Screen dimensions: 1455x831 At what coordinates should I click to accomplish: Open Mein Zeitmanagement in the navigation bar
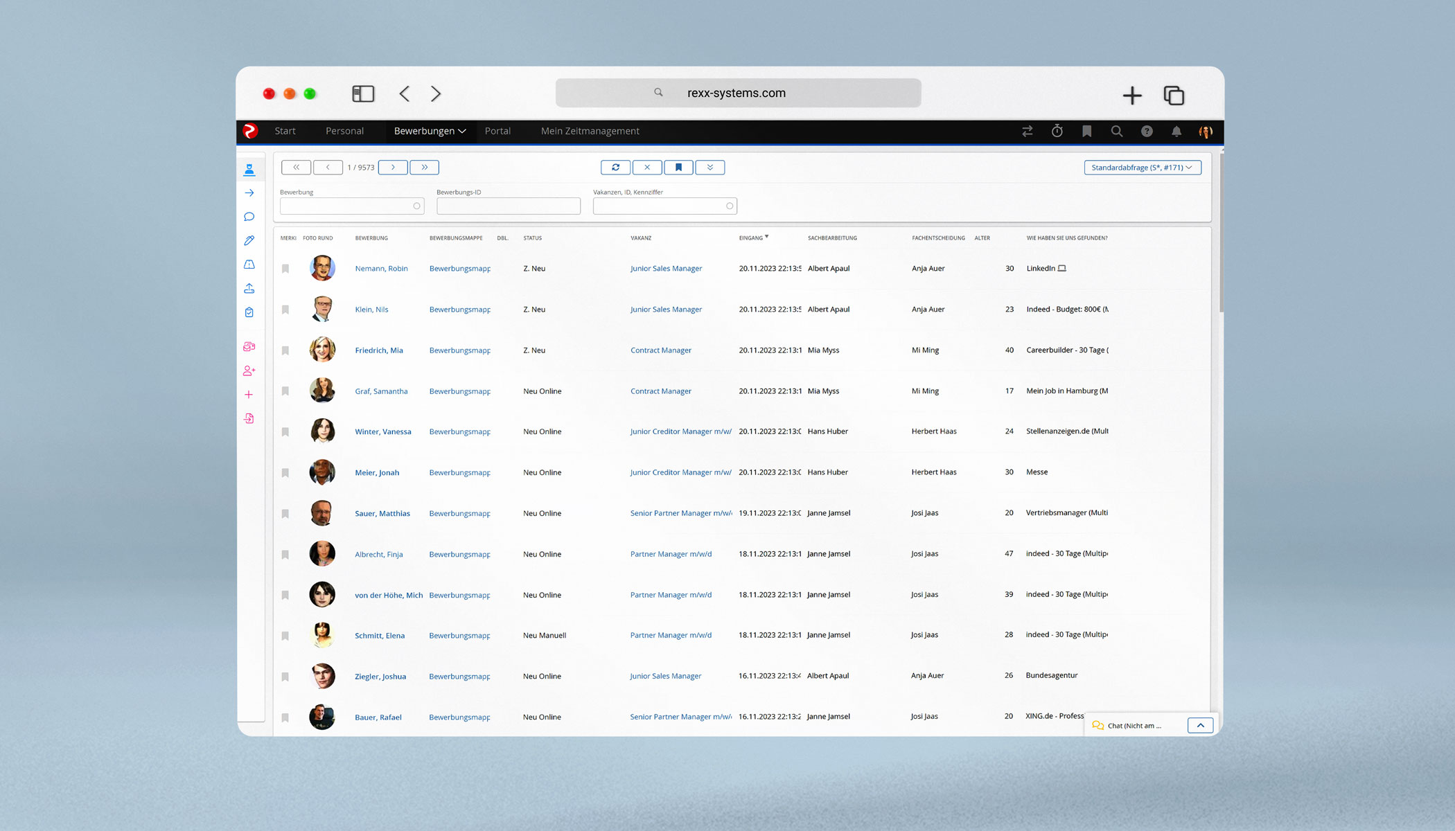(590, 130)
